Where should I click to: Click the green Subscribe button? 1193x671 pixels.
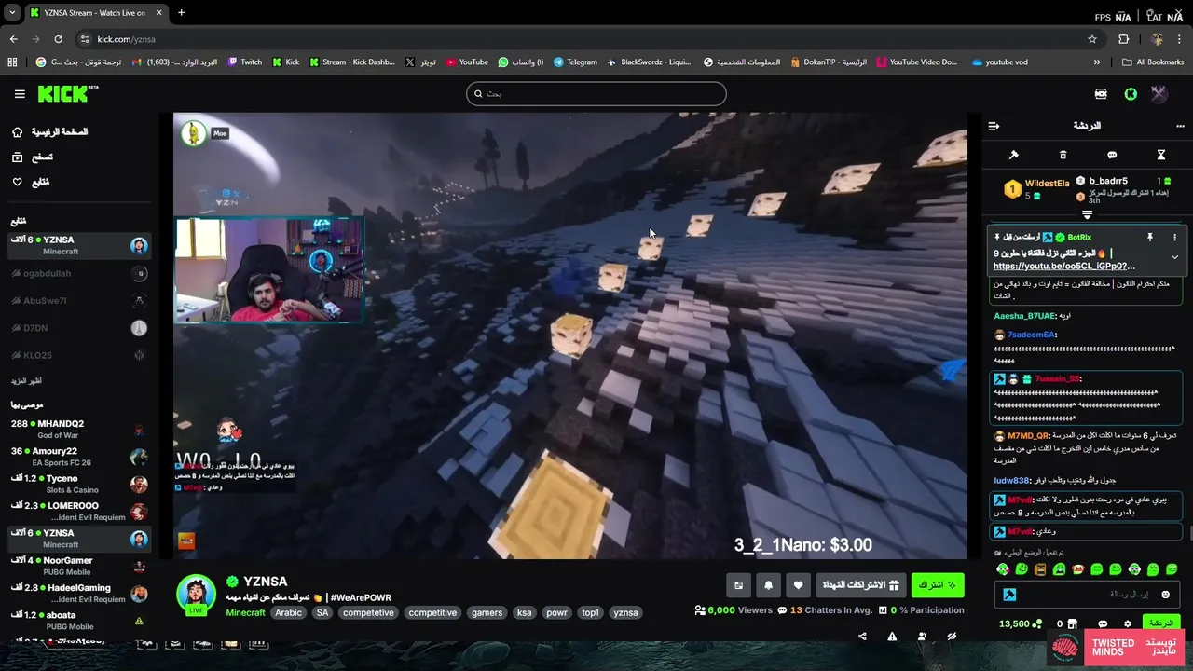tap(937, 585)
